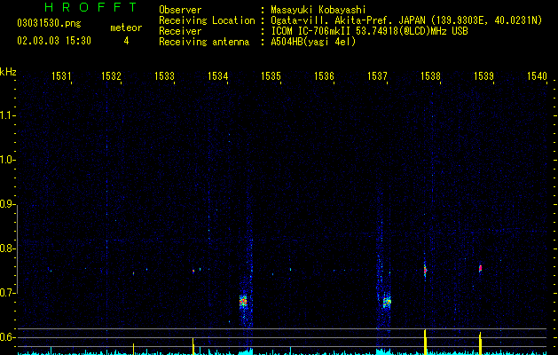
Task: Click the date stamp 02.03.03 15:30
Action: 54,41
